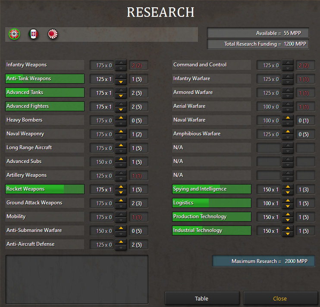Increase Naval Weaponry research with up arrow
320x307 pixels.
click(x=121, y=132)
